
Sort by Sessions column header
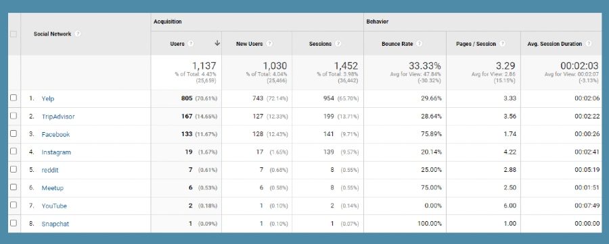321,44
